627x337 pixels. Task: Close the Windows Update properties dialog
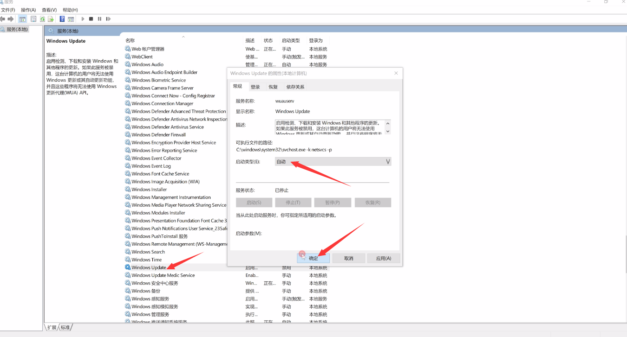[396, 73]
